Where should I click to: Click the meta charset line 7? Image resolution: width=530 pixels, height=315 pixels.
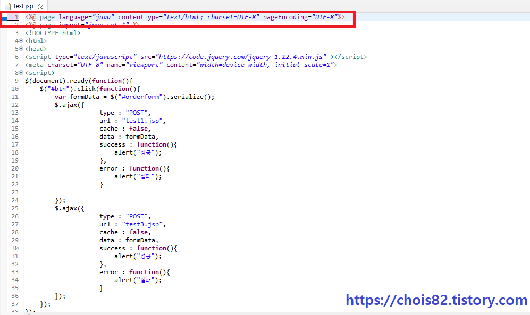(181, 65)
